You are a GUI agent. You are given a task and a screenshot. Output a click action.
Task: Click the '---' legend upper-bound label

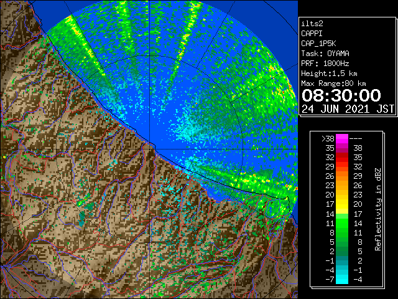point(356,139)
